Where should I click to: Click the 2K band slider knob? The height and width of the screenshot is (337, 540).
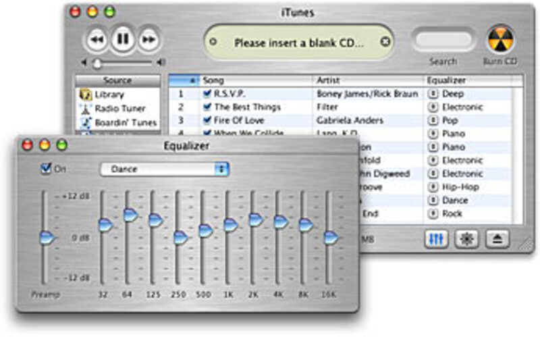256,220
